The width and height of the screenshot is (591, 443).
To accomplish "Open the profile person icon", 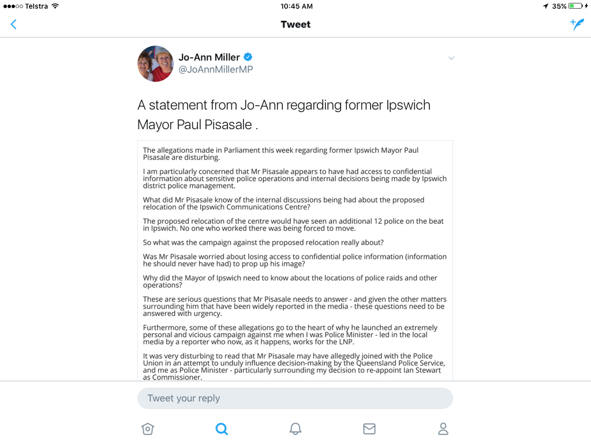I will pos(443,429).
